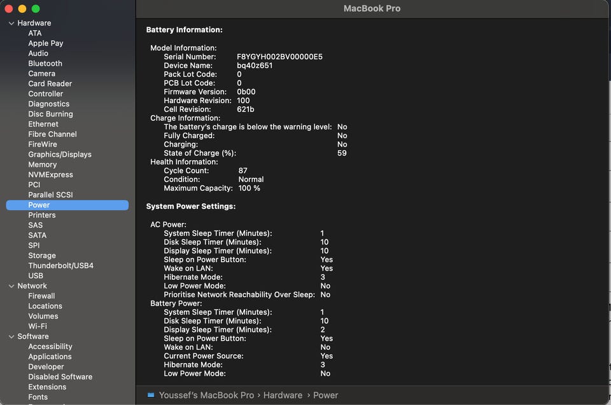Select Wi-Fi under Network

point(38,326)
